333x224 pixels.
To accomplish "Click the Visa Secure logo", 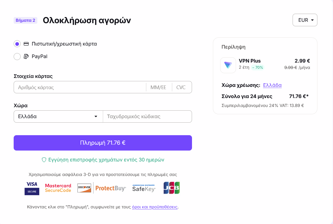I will 32,188.
